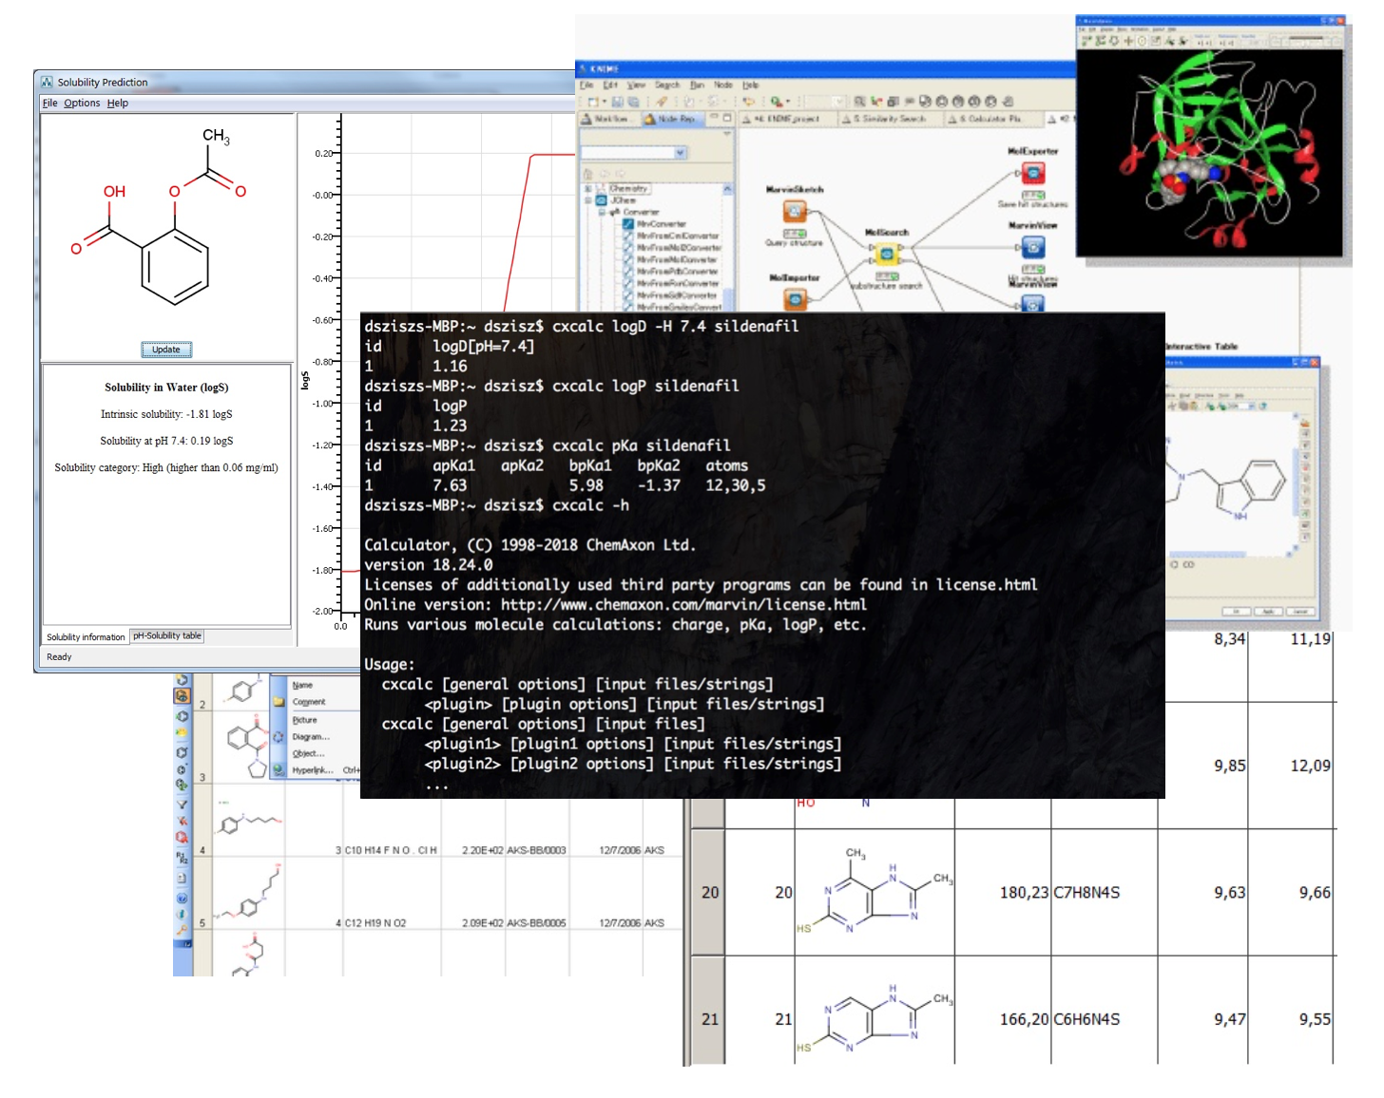Viewport: 1384px width, 1098px height.
Task: Collapse the Converter tree node
Action: coord(602,213)
